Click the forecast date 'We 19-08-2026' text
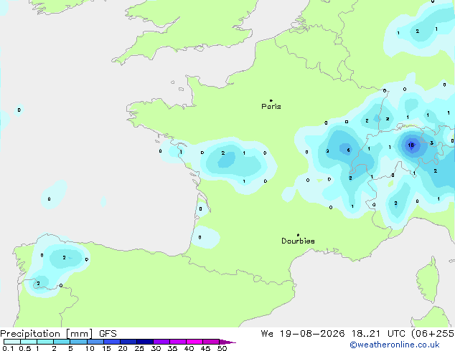The height and width of the screenshot is (351, 455). tap(303, 334)
